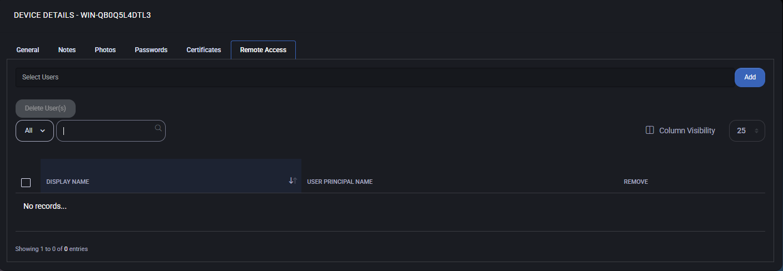
Task: Click the blue Add button
Action: coord(750,77)
